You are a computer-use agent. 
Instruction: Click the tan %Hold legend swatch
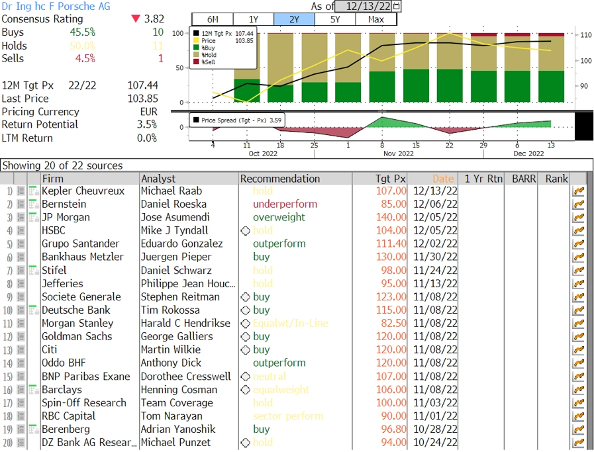click(196, 55)
